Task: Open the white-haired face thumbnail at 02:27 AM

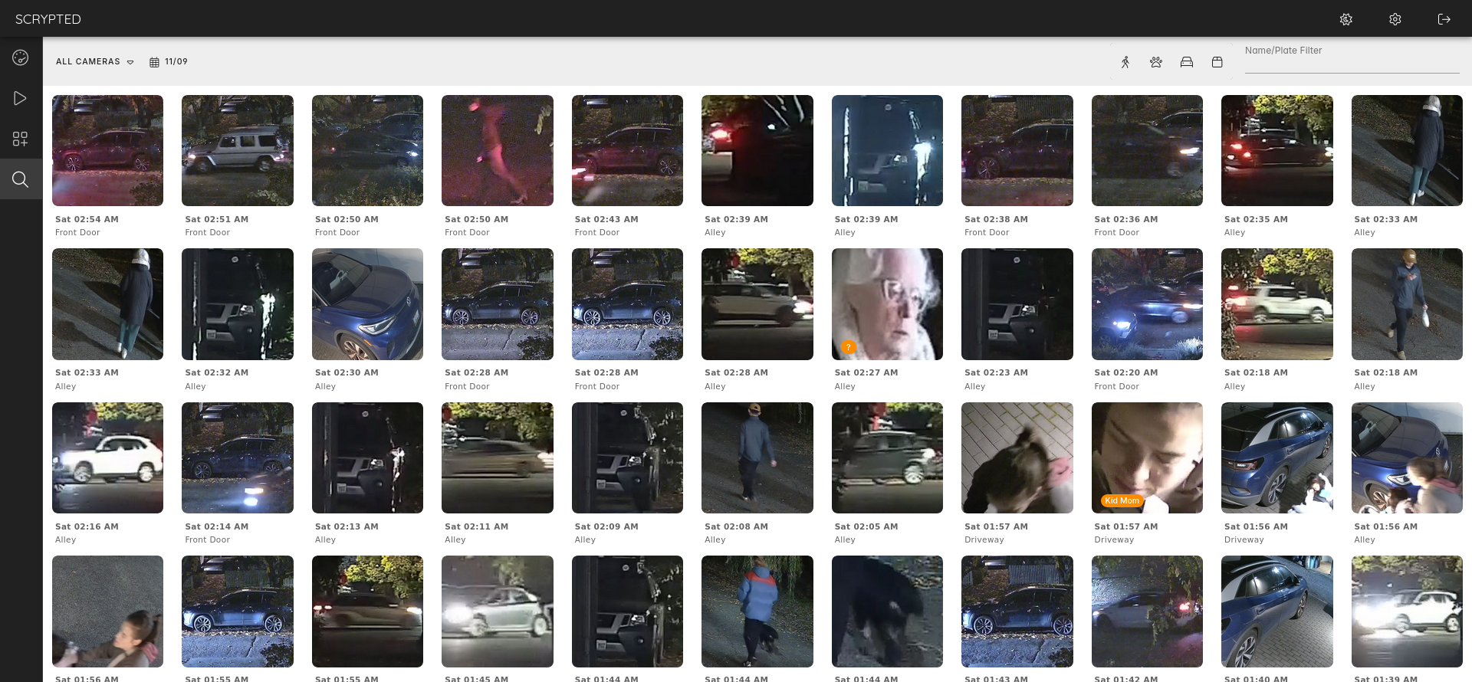Action: click(887, 304)
